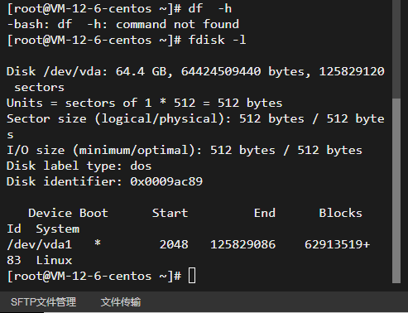Click the Blocks value 62913519+
408x313 pixels.
(x=337, y=244)
